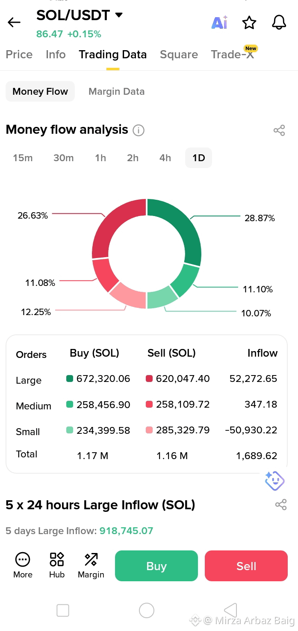This screenshot has width=298, height=631.
Task: Open the More options icon
Action: (23, 565)
